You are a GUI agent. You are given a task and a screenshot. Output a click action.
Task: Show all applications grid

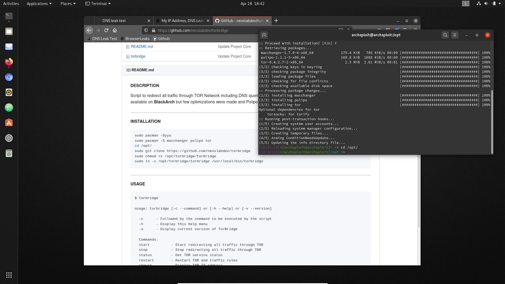click(9, 275)
